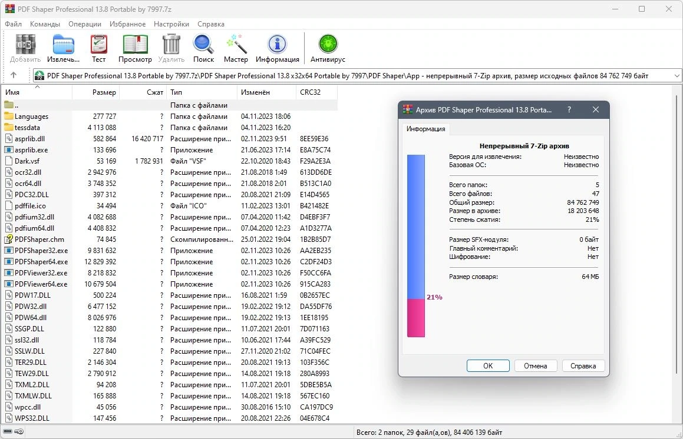The image size is (683, 439).
Task: Sort by the Изменён column header
Action: [266, 92]
